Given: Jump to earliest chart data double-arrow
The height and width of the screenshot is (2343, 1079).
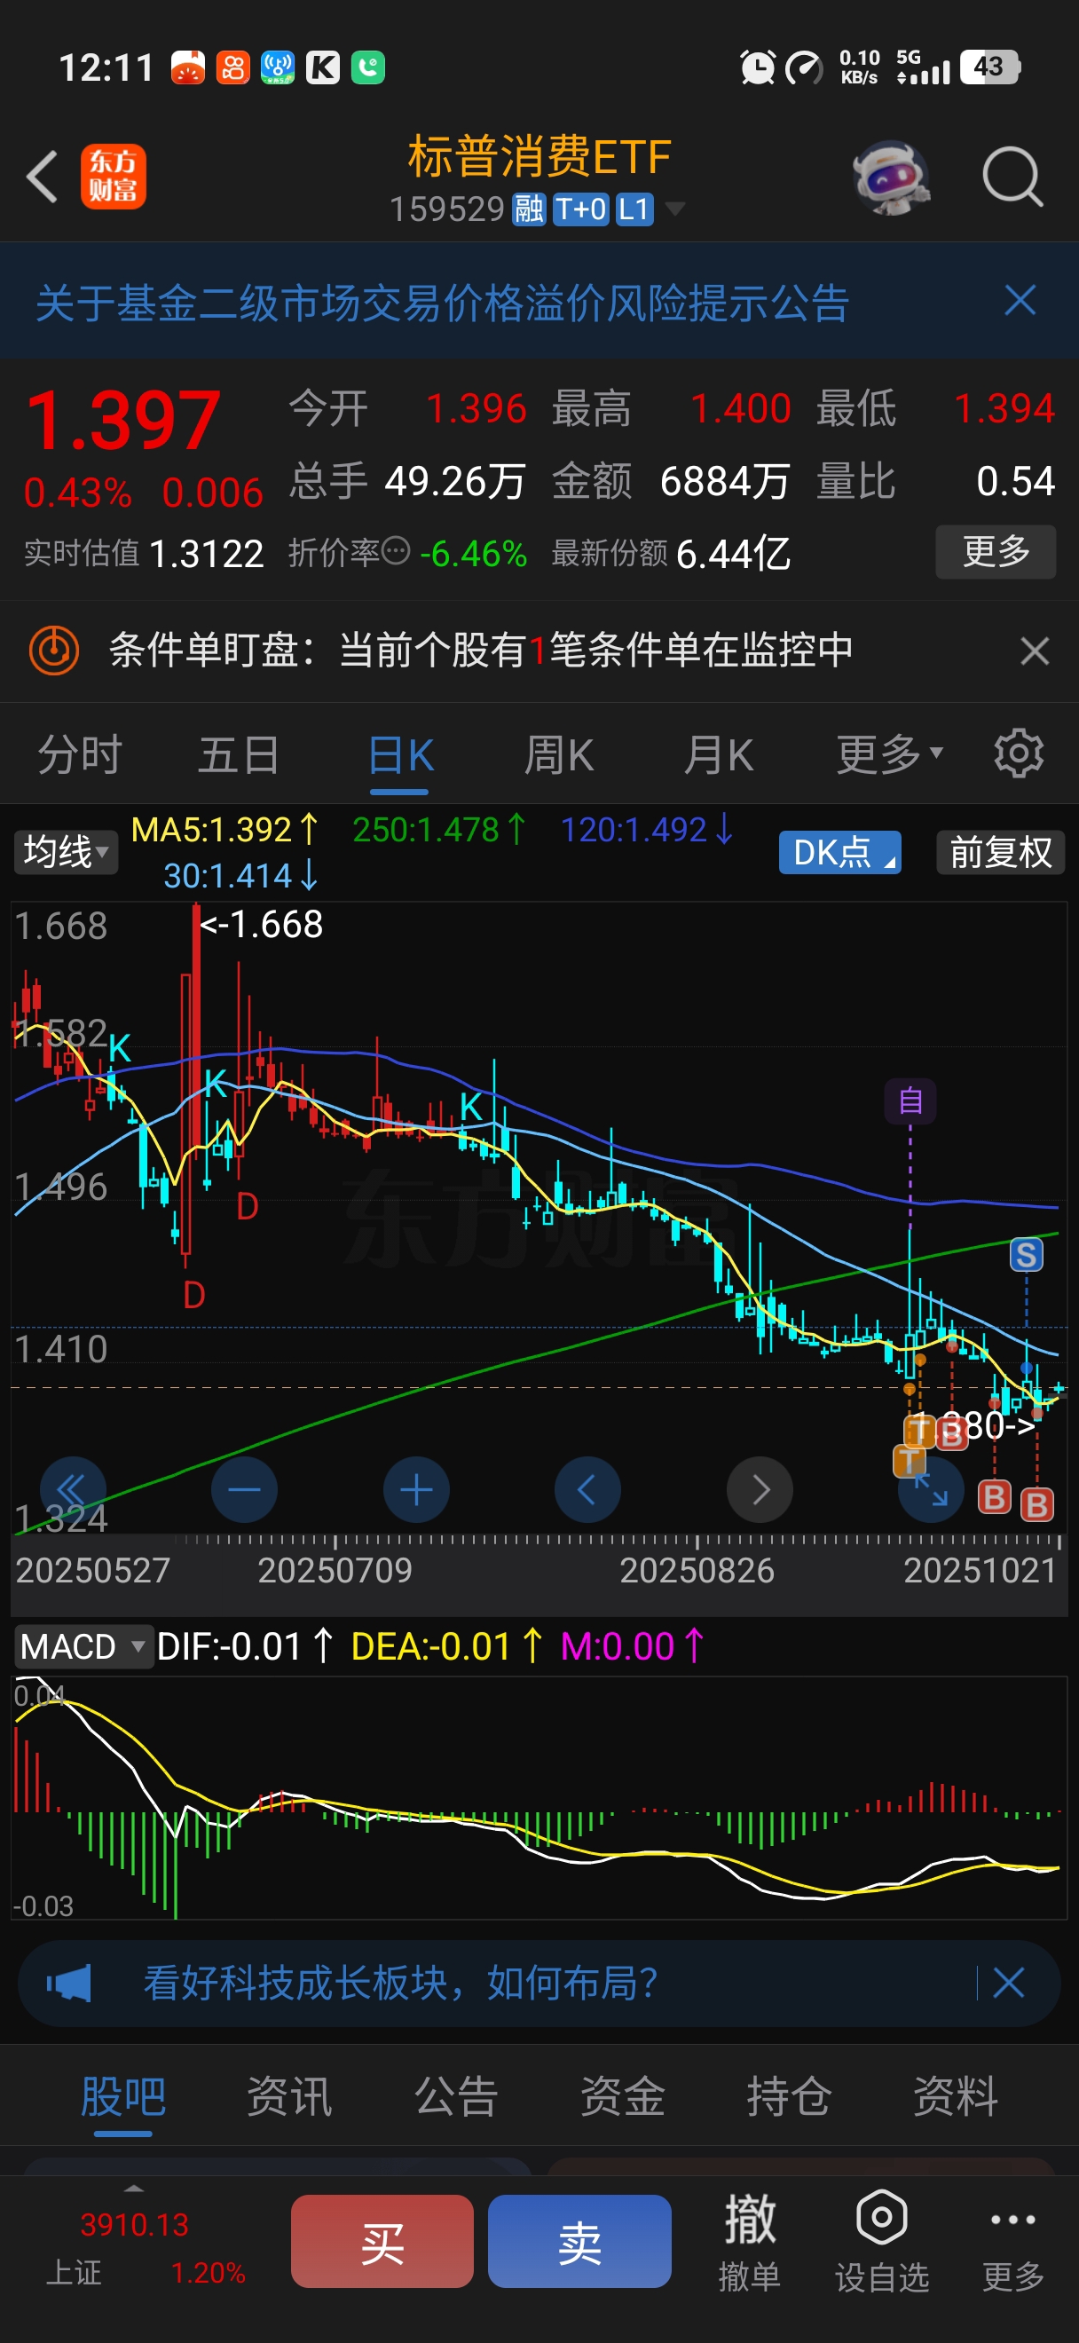Looking at the screenshot, I should tap(72, 1490).
